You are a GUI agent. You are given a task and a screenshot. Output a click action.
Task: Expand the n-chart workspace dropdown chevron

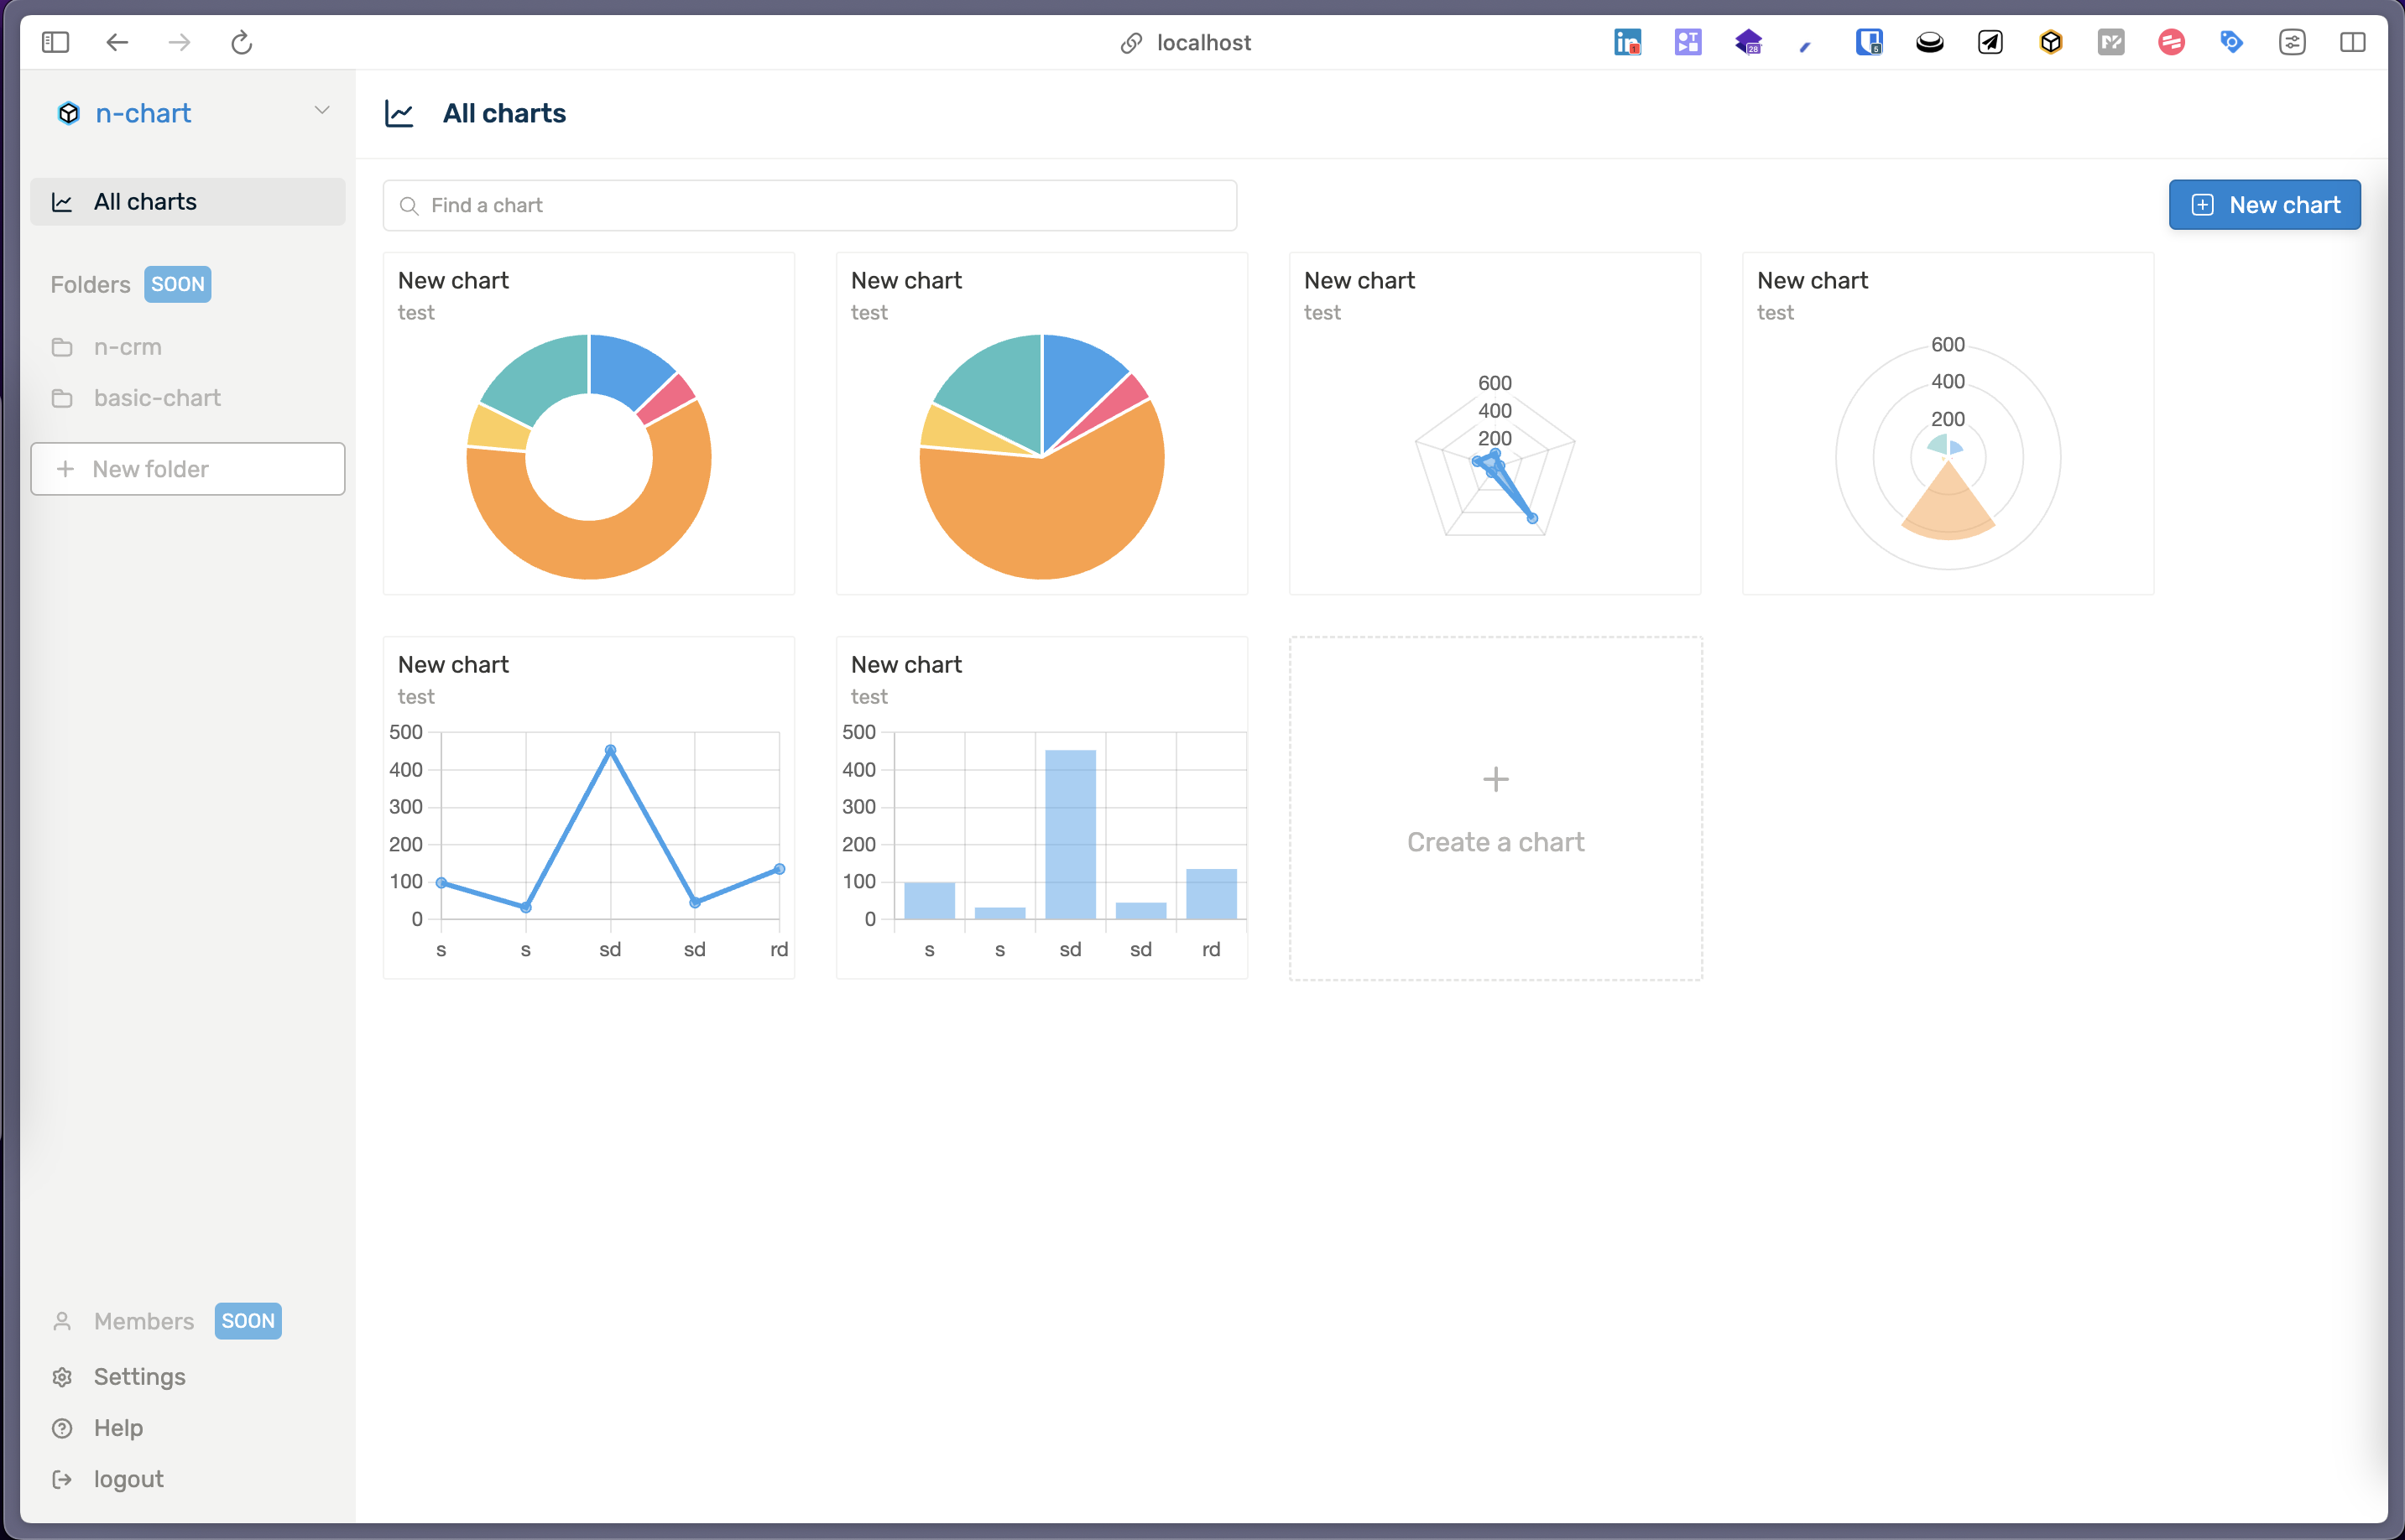(321, 111)
